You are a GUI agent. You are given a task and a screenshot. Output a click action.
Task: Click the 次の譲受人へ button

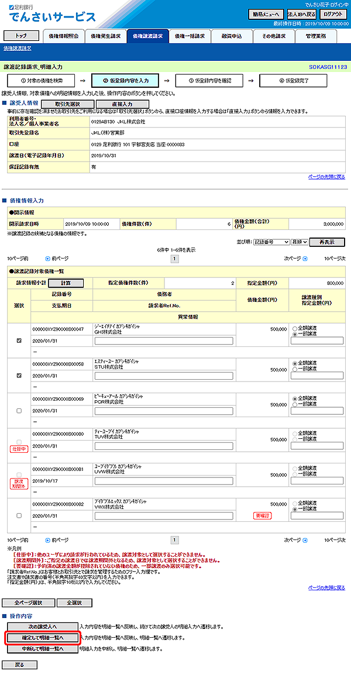43,626
